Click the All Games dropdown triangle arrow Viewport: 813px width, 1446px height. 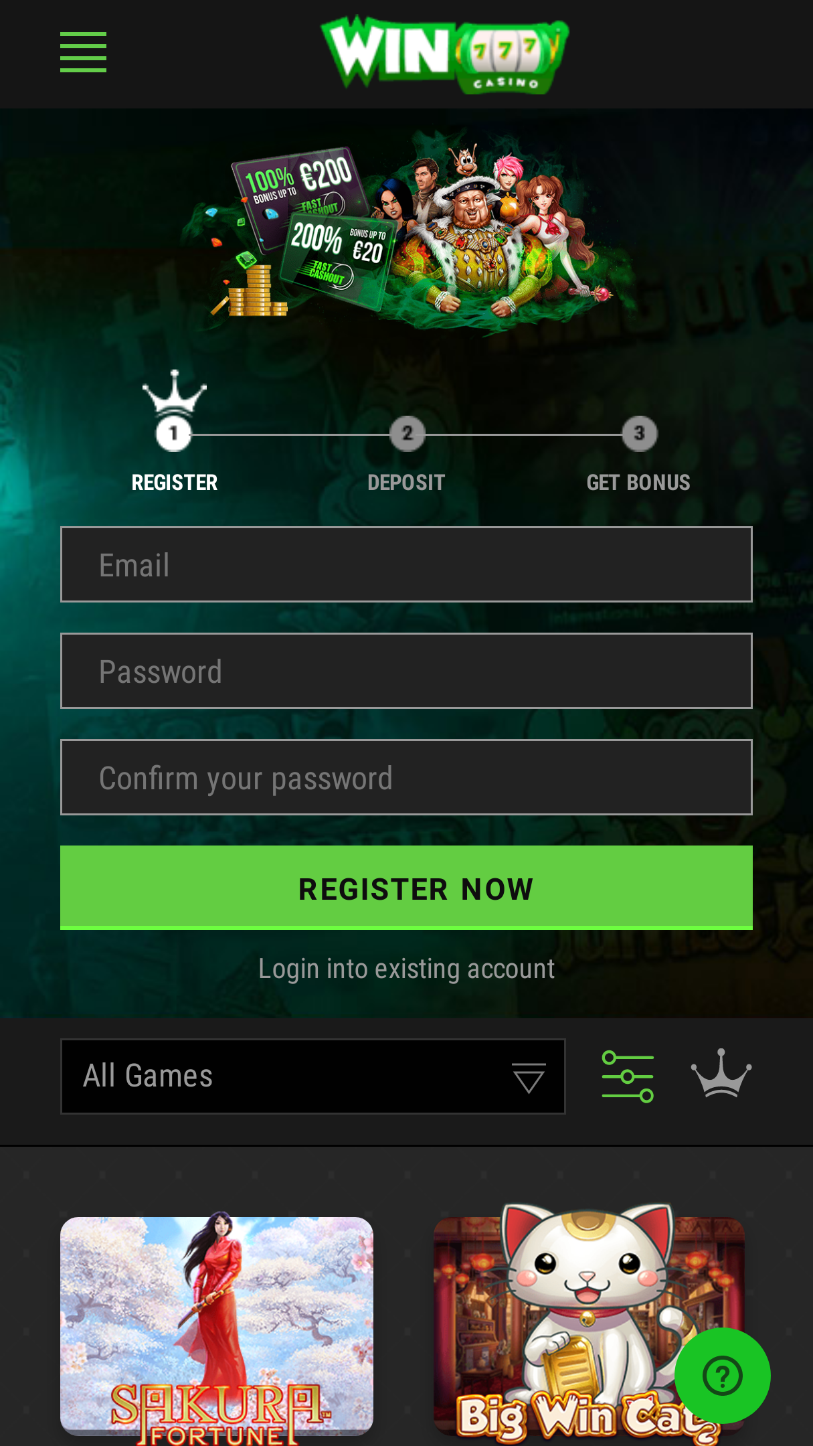529,1078
